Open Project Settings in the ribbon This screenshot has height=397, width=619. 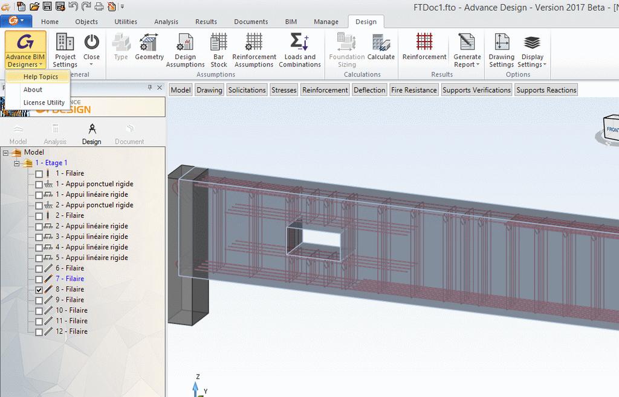pyautogui.click(x=65, y=49)
